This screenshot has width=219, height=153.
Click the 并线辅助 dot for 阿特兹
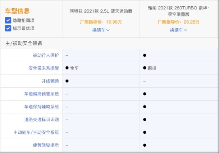[x=67, y=81]
